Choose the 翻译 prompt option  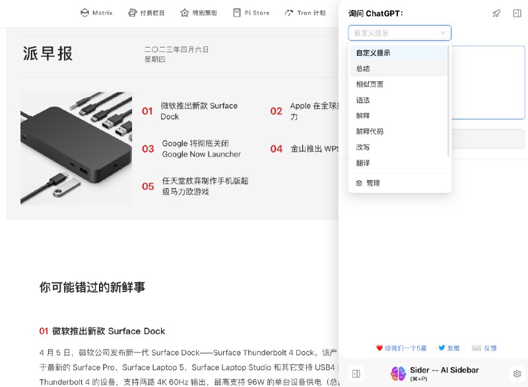[399, 163]
